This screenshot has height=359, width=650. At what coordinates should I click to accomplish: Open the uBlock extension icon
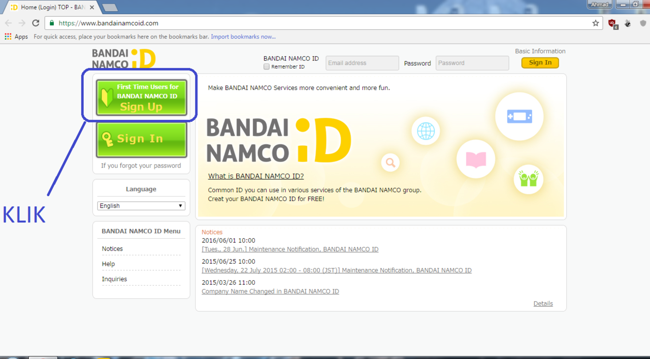pyautogui.click(x=612, y=23)
